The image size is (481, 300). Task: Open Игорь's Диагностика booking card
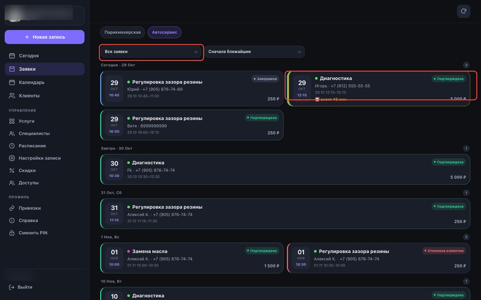coord(379,88)
